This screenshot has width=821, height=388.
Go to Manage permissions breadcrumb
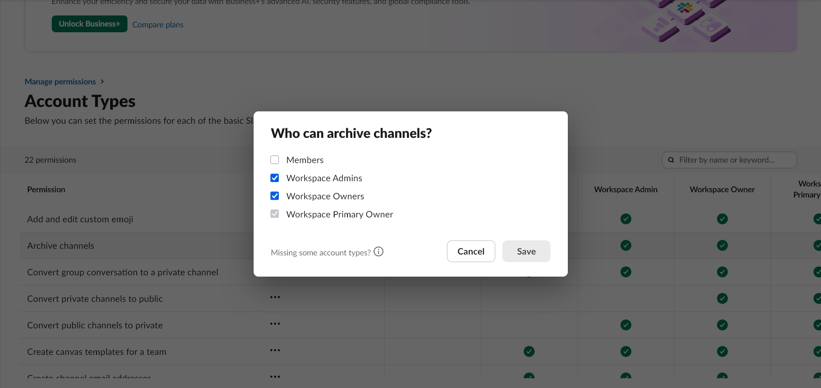(x=60, y=82)
